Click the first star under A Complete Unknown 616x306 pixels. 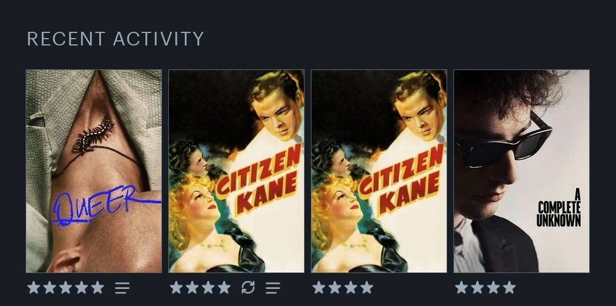pos(461,288)
